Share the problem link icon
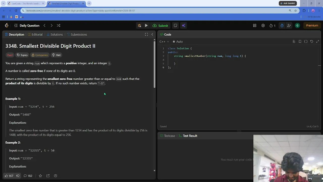This screenshot has width=323, height=182. coord(48,176)
